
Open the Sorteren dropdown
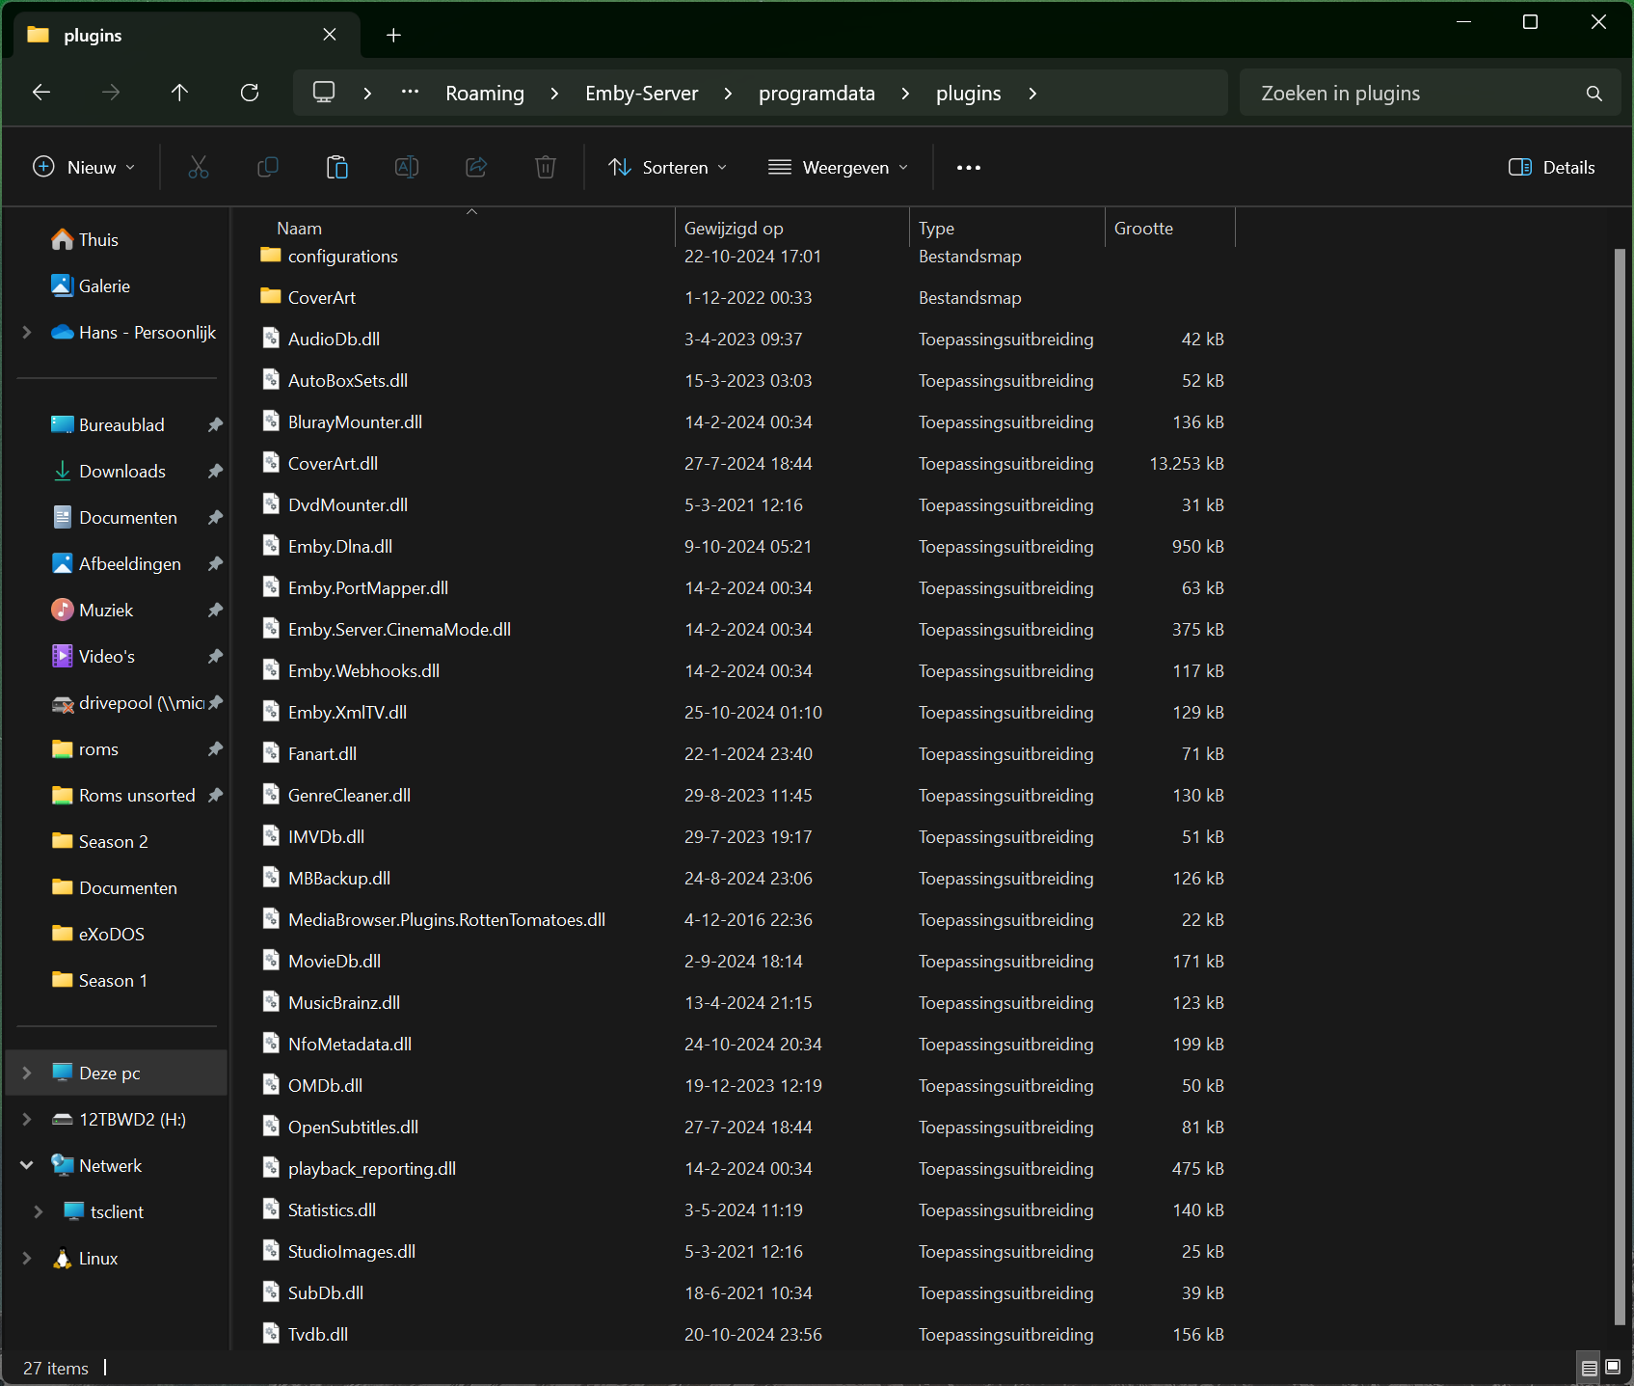click(667, 168)
